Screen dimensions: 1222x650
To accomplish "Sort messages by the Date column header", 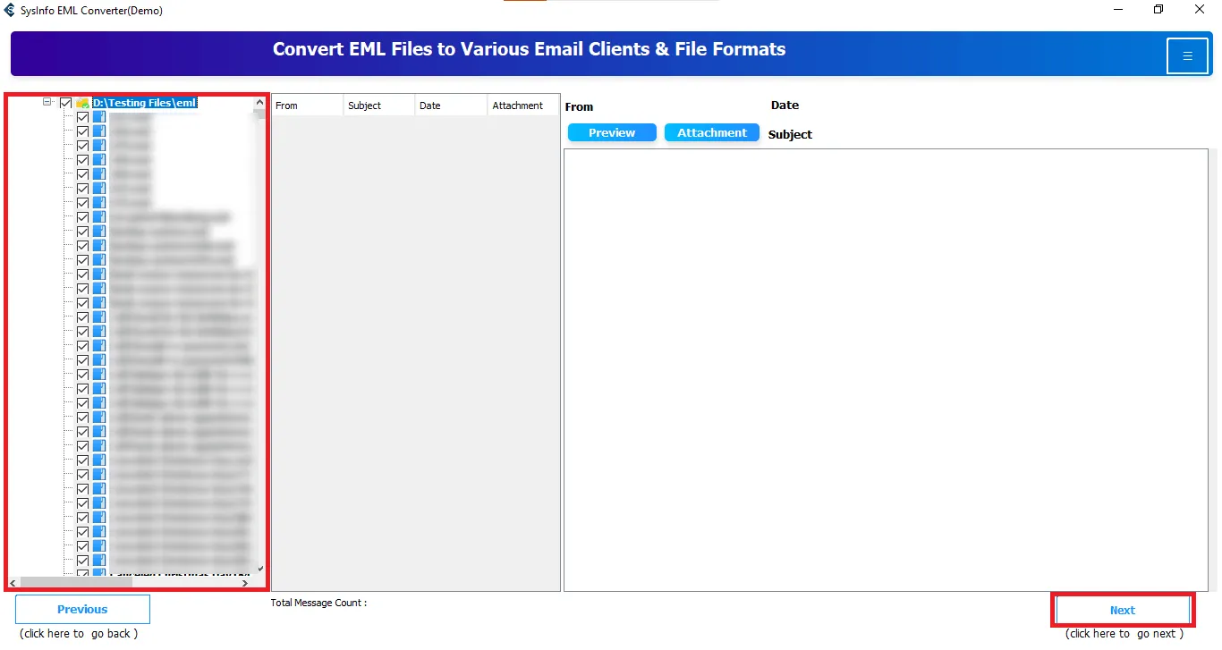I will tap(451, 106).
